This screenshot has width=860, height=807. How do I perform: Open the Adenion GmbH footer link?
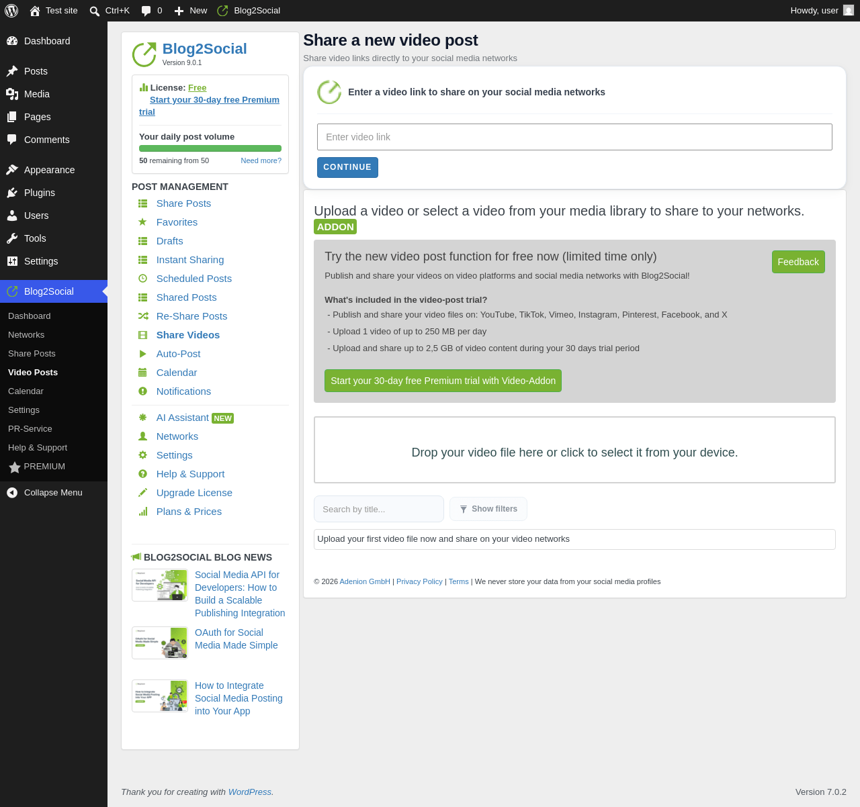coord(365,581)
